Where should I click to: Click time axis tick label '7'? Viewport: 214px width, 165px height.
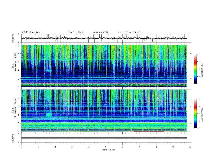pos(139,147)
